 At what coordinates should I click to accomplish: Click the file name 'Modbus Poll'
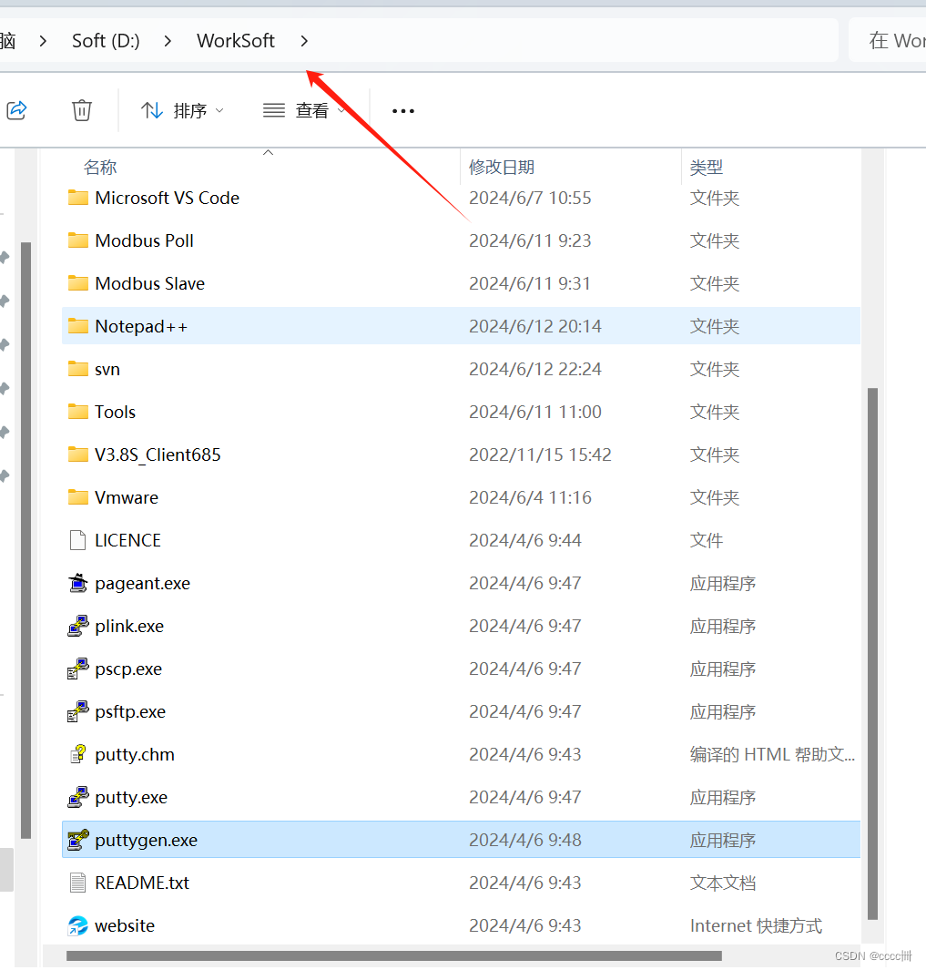click(x=144, y=240)
